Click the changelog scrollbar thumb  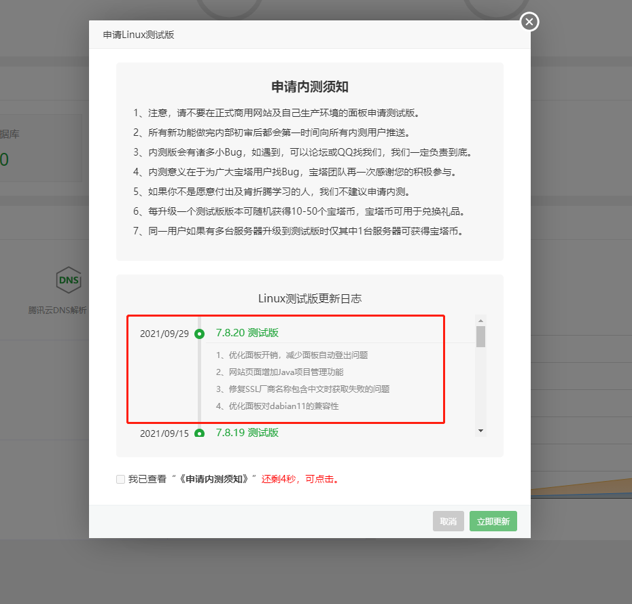[x=480, y=336]
